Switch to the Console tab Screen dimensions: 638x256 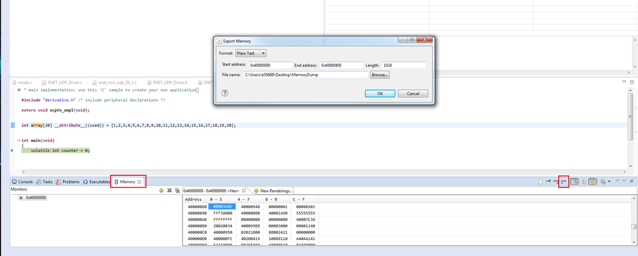click(22, 182)
